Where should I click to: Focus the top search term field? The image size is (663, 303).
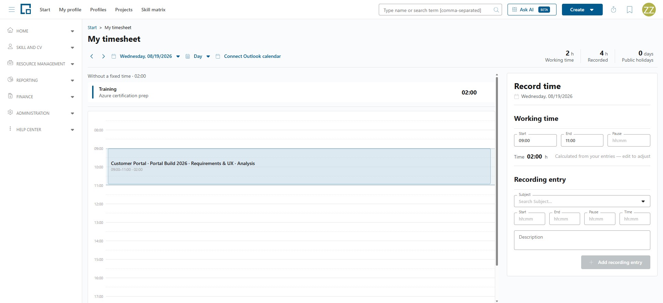(440, 10)
